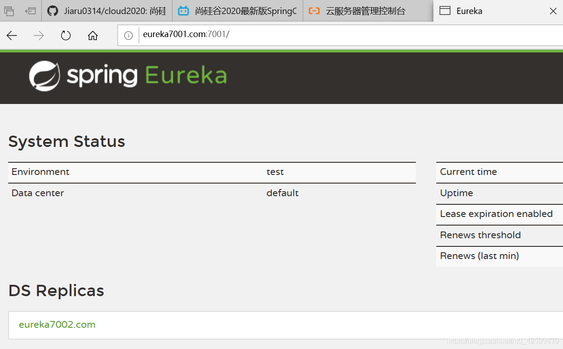Viewport: 563px width, 349px height.
Task: Click the Environment row label
Action: click(40, 172)
